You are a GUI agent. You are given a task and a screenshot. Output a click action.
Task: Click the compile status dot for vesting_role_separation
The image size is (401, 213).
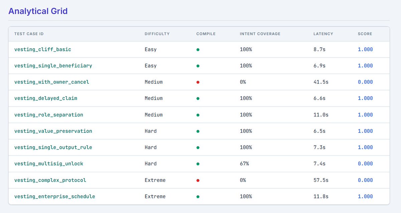coord(198,115)
